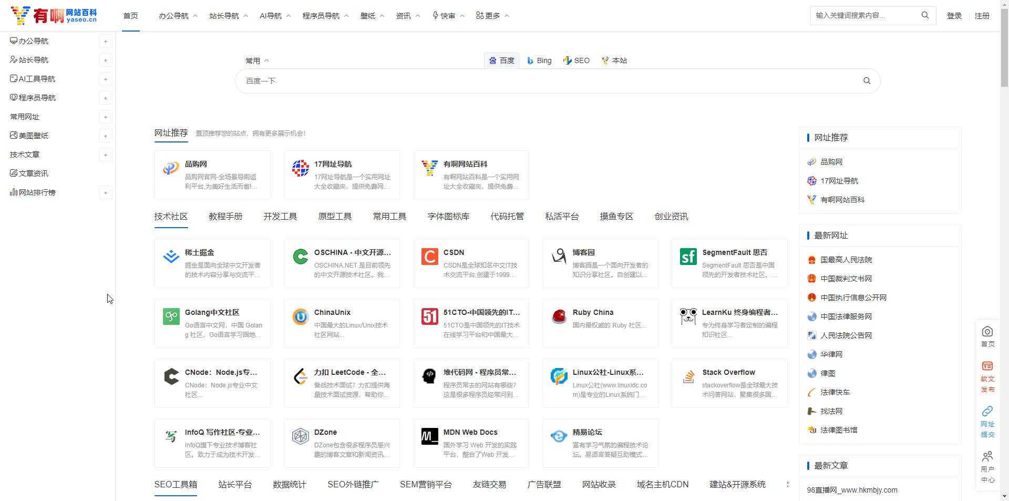
Task: Click 注册 link
Action: 982,16
